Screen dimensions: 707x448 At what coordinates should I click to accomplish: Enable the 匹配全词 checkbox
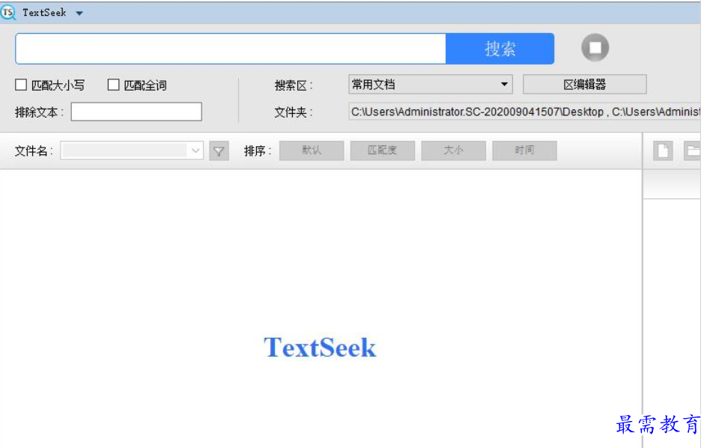[111, 84]
